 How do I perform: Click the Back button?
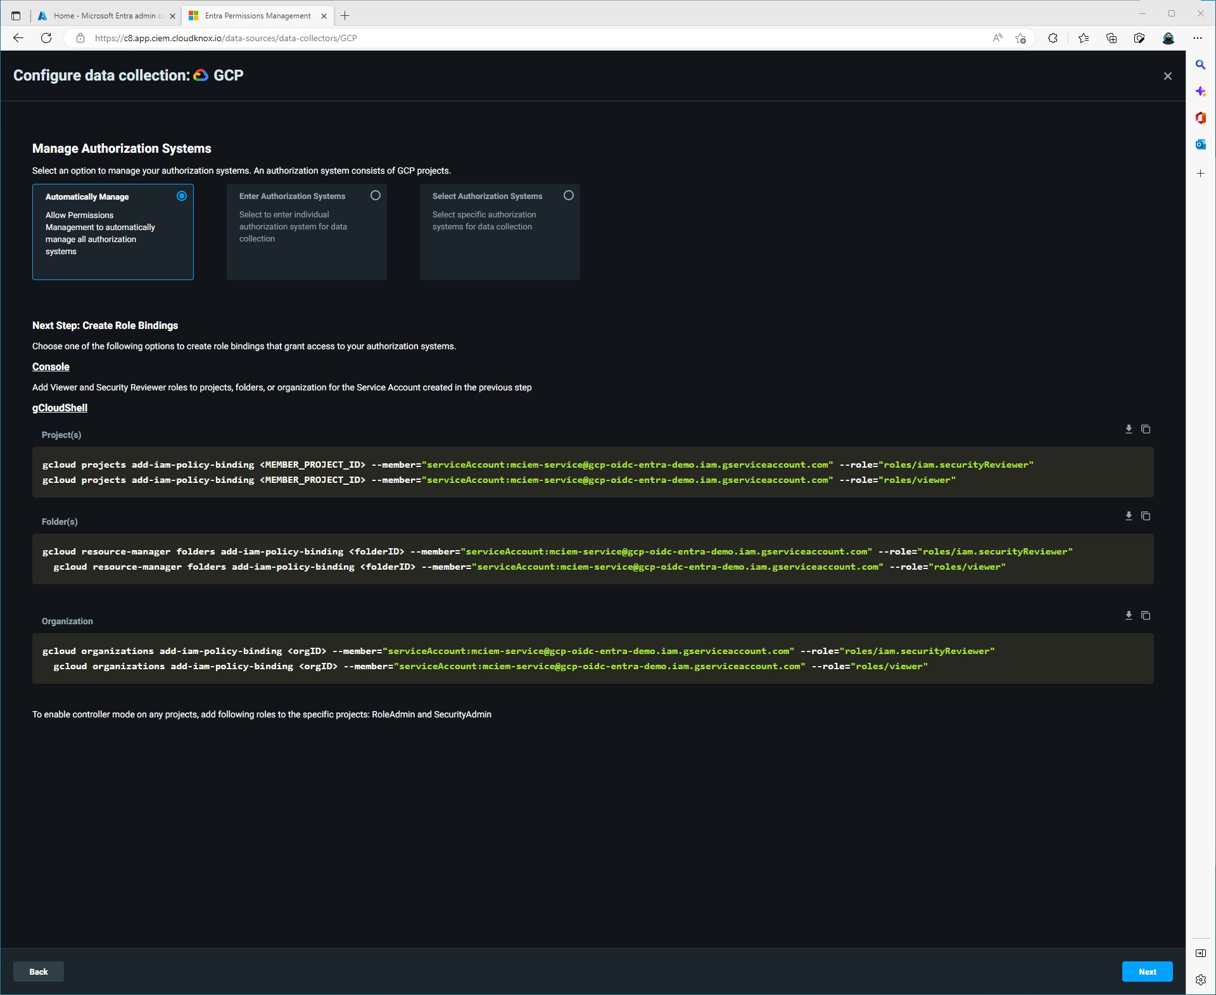point(39,972)
